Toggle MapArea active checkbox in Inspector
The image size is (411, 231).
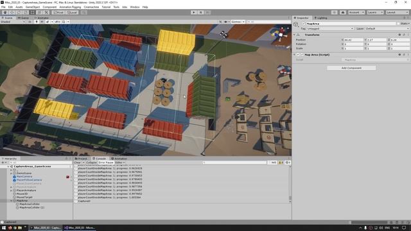point(304,24)
